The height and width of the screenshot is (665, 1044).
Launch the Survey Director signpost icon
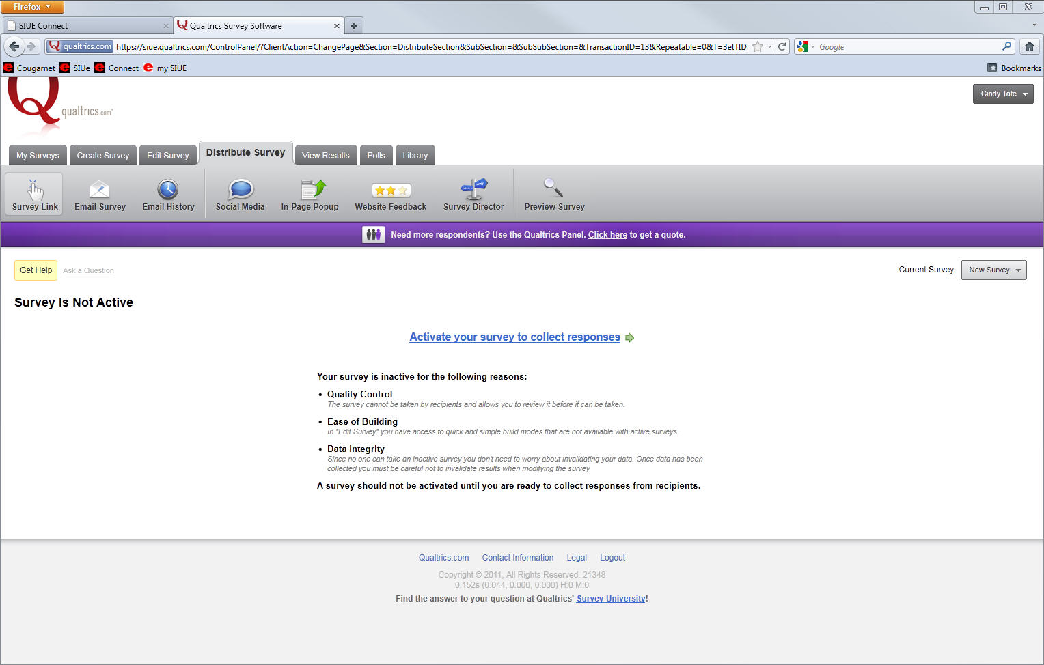[473, 189]
